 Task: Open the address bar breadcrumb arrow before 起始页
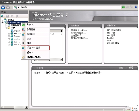click(x=19, y=7)
